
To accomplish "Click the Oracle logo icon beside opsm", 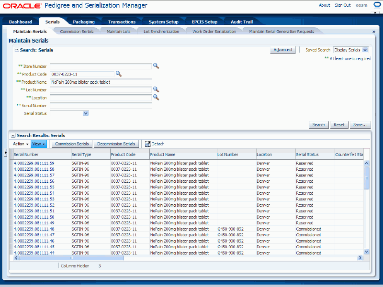I will point(377,5).
